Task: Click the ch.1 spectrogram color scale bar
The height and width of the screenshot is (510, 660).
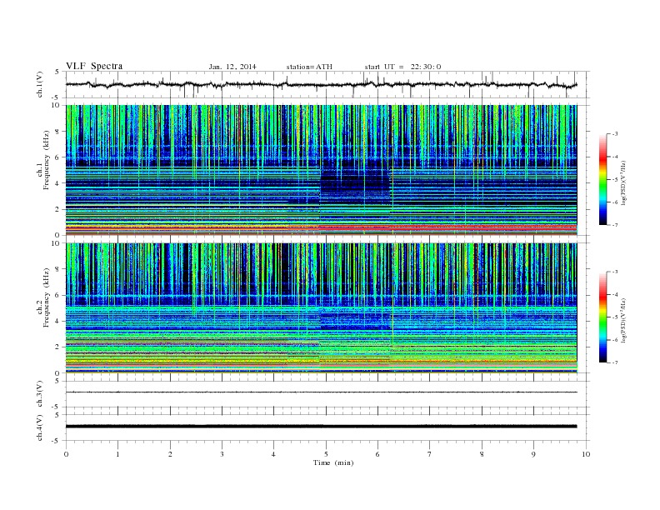Action: (602, 179)
